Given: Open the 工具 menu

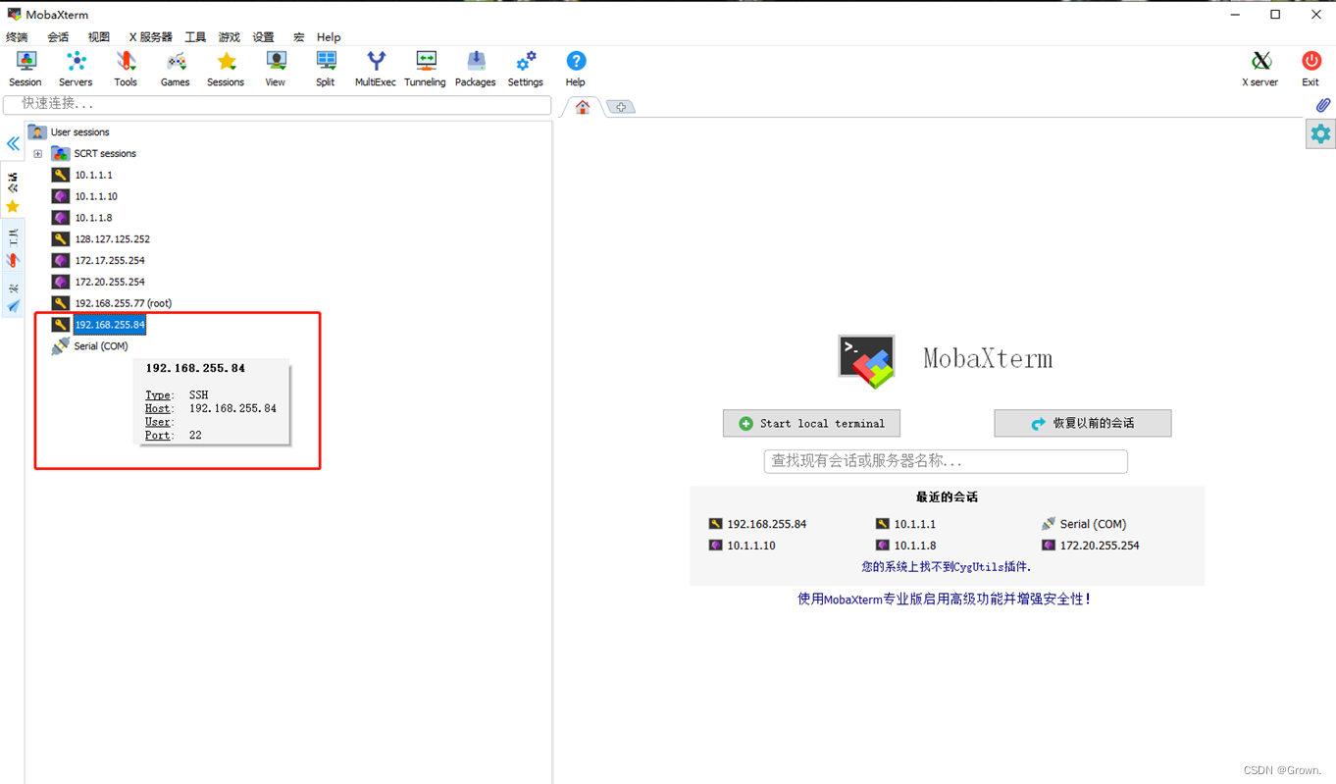Looking at the screenshot, I should 195,37.
